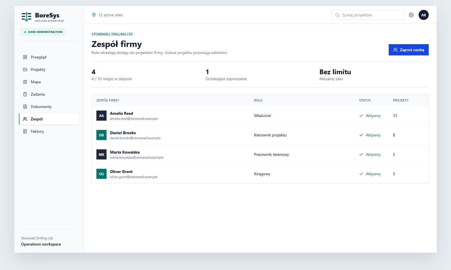
Task: Click the Bez limitu plan value
Action: point(335,72)
